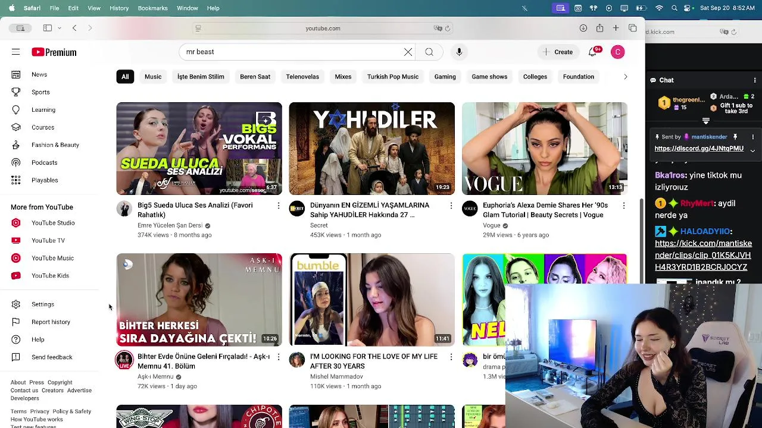Click the Create button

[558, 52]
